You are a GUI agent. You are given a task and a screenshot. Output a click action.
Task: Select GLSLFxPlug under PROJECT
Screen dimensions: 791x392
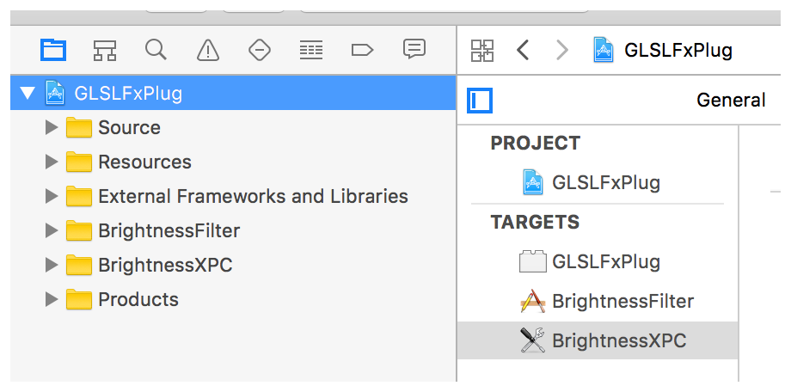tap(605, 182)
